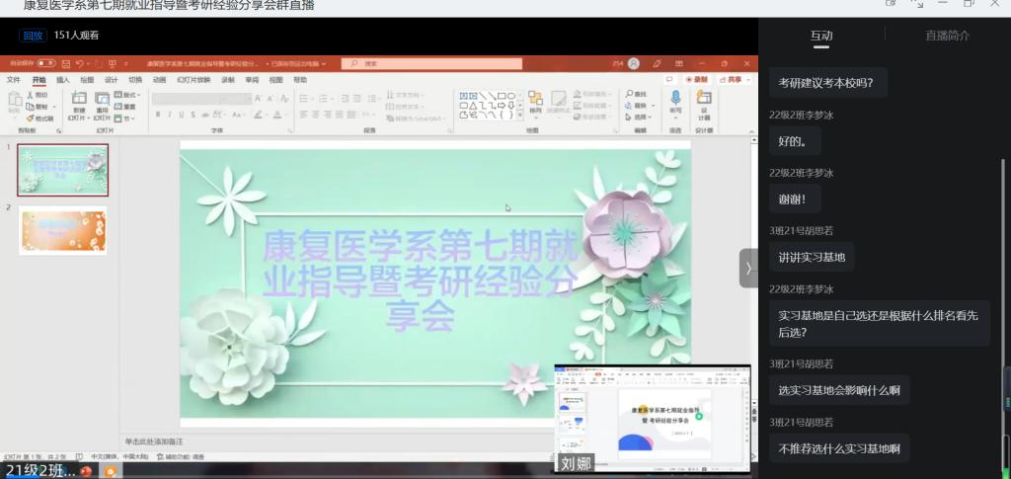Select the 开始 ribbon tab
Screen dimensions: 1011x479
39,80
